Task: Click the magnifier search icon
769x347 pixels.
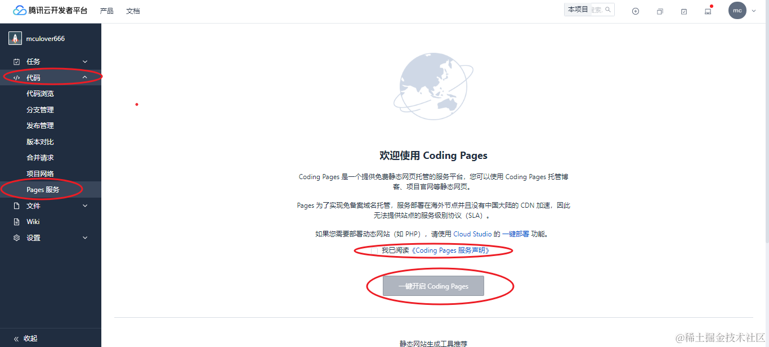Action: (x=608, y=10)
